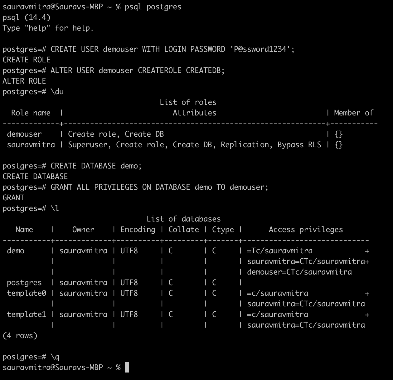The image size is (393, 380).
Task: Click the 'demo' database name in the list
Action: 16,251
